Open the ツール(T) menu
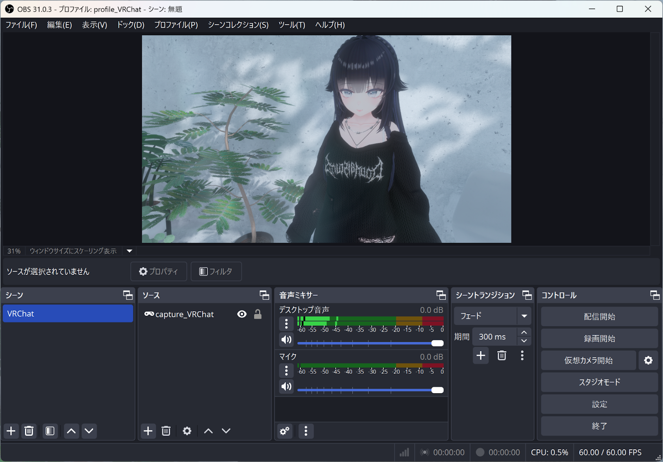Viewport: 663px width, 462px height. click(x=292, y=25)
